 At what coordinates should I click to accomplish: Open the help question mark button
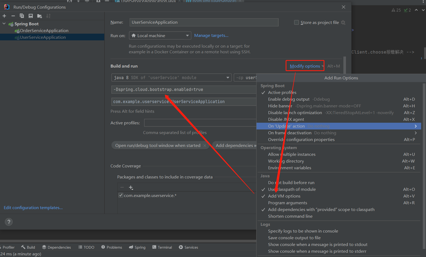pyautogui.click(x=9, y=222)
